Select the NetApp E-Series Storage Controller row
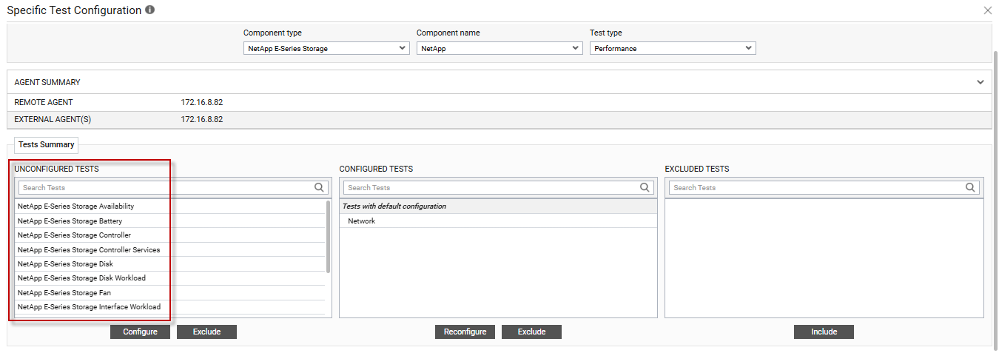The width and height of the screenshot is (999, 353). [169, 235]
